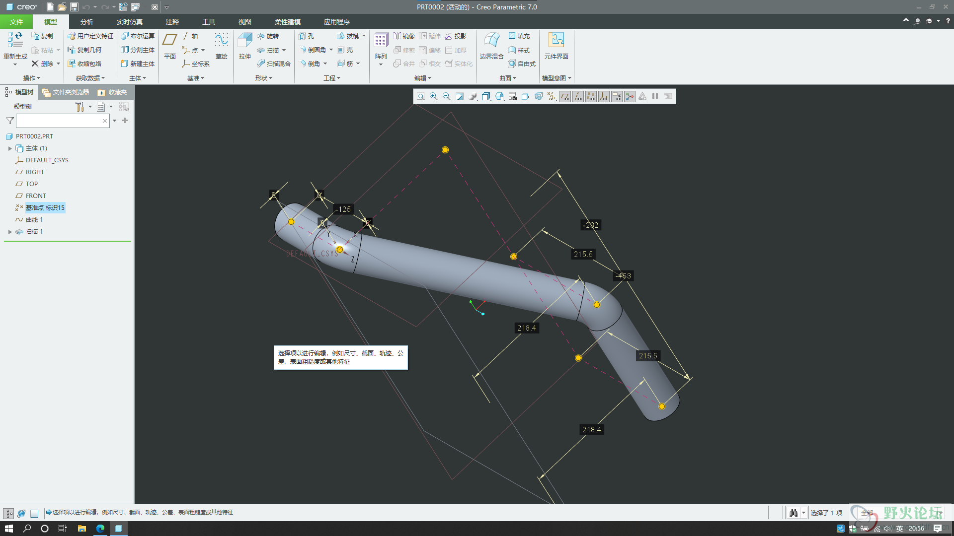Click the Axis (轴) datum tool

[190, 36]
